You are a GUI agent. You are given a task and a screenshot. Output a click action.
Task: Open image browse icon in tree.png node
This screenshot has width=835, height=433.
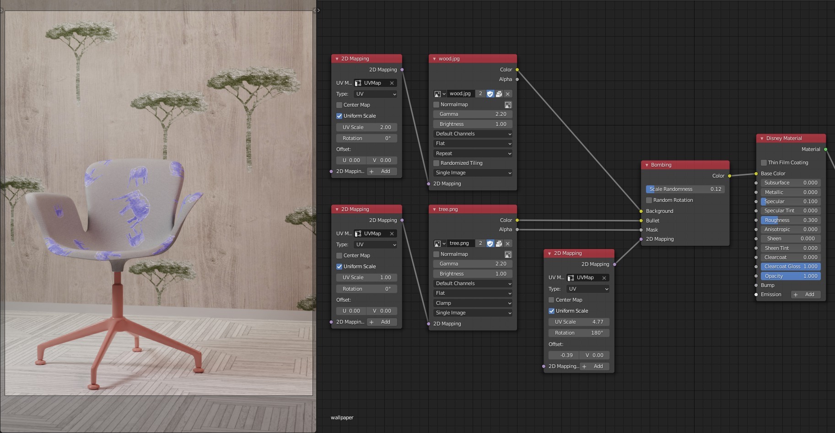tap(439, 244)
